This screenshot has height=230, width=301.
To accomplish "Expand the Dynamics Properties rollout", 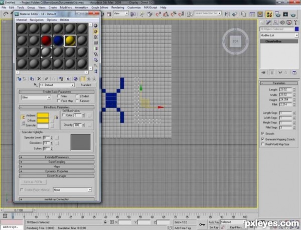I will coord(57,171).
